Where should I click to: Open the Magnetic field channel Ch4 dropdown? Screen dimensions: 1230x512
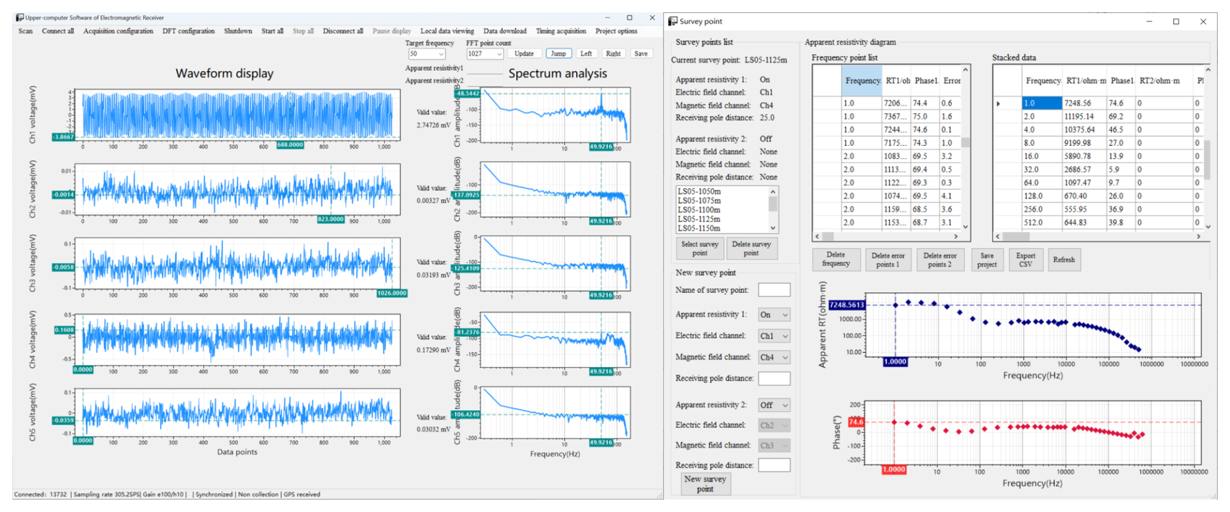(x=774, y=357)
